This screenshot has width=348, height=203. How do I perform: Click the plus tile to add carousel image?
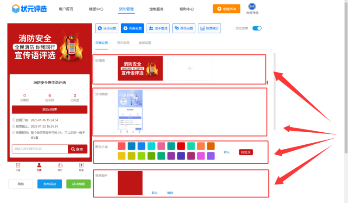click(189, 68)
